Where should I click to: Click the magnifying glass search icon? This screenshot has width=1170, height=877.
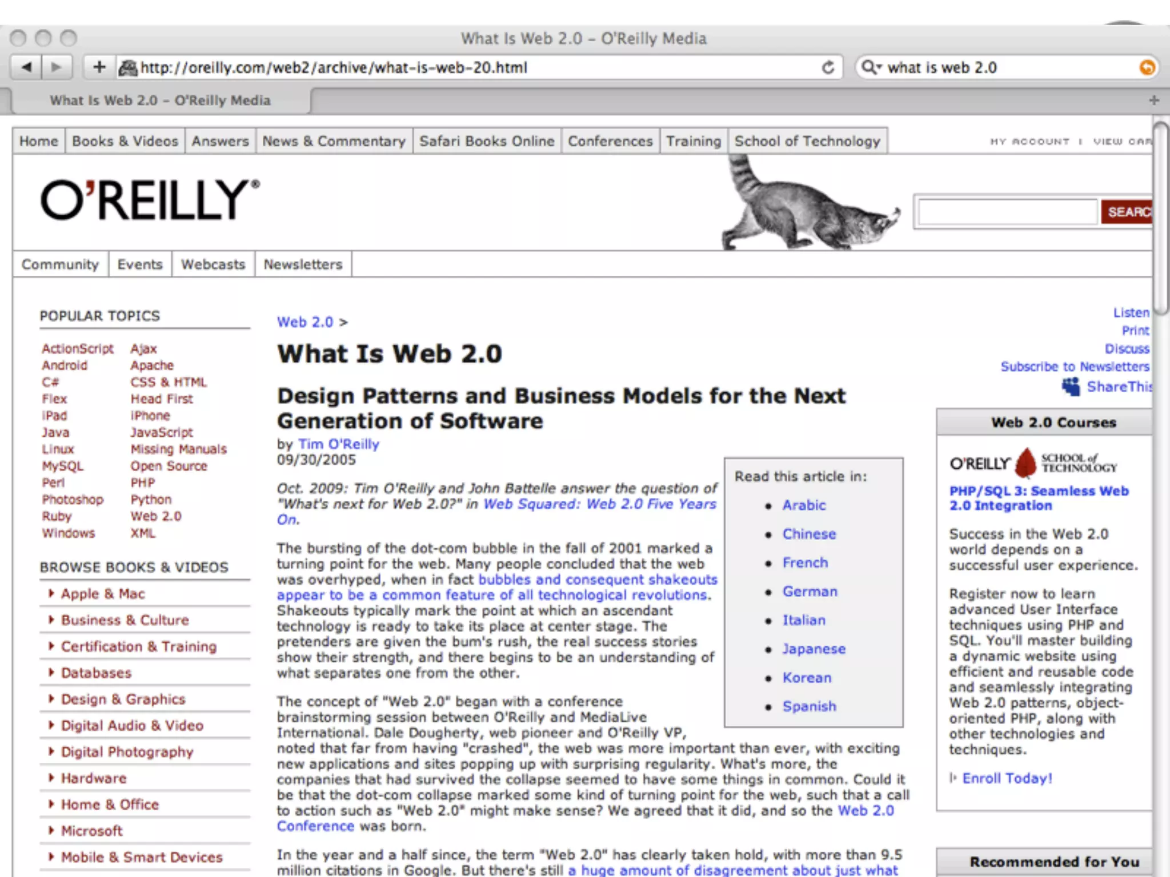(869, 67)
